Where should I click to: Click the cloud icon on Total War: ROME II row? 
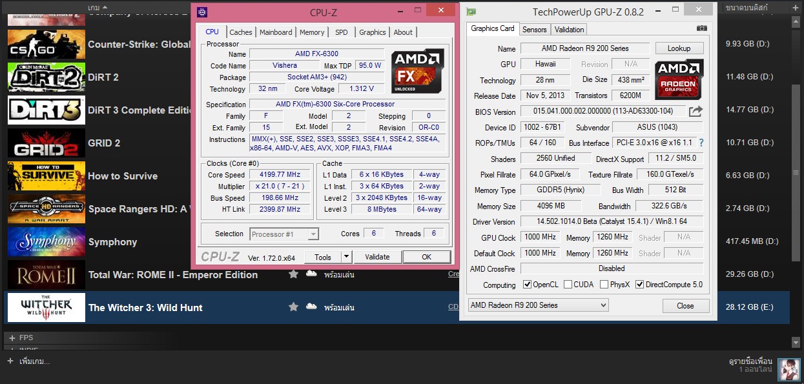click(311, 274)
